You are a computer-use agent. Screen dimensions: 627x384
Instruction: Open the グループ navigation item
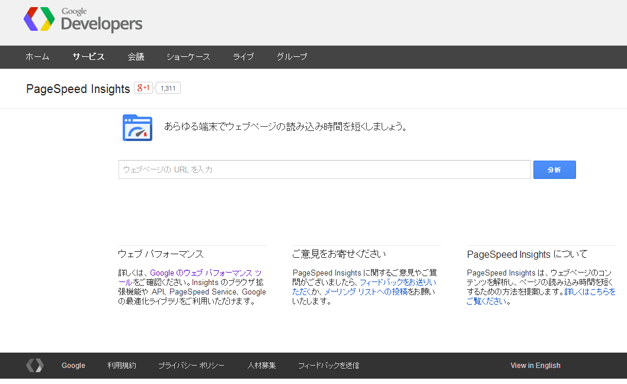(292, 57)
